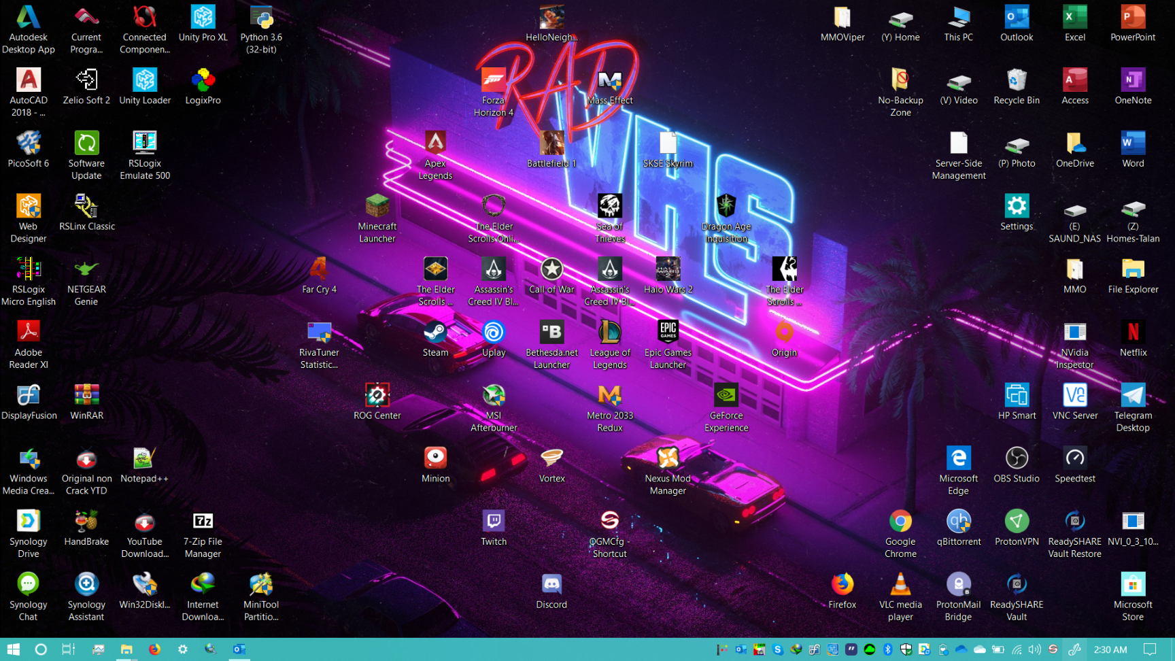1175x661 pixels.
Task: Open Cortana search circle on taskbar
Action: pos(41,649)
